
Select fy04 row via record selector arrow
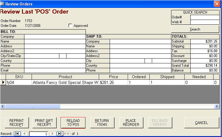(x=3, y=82)
